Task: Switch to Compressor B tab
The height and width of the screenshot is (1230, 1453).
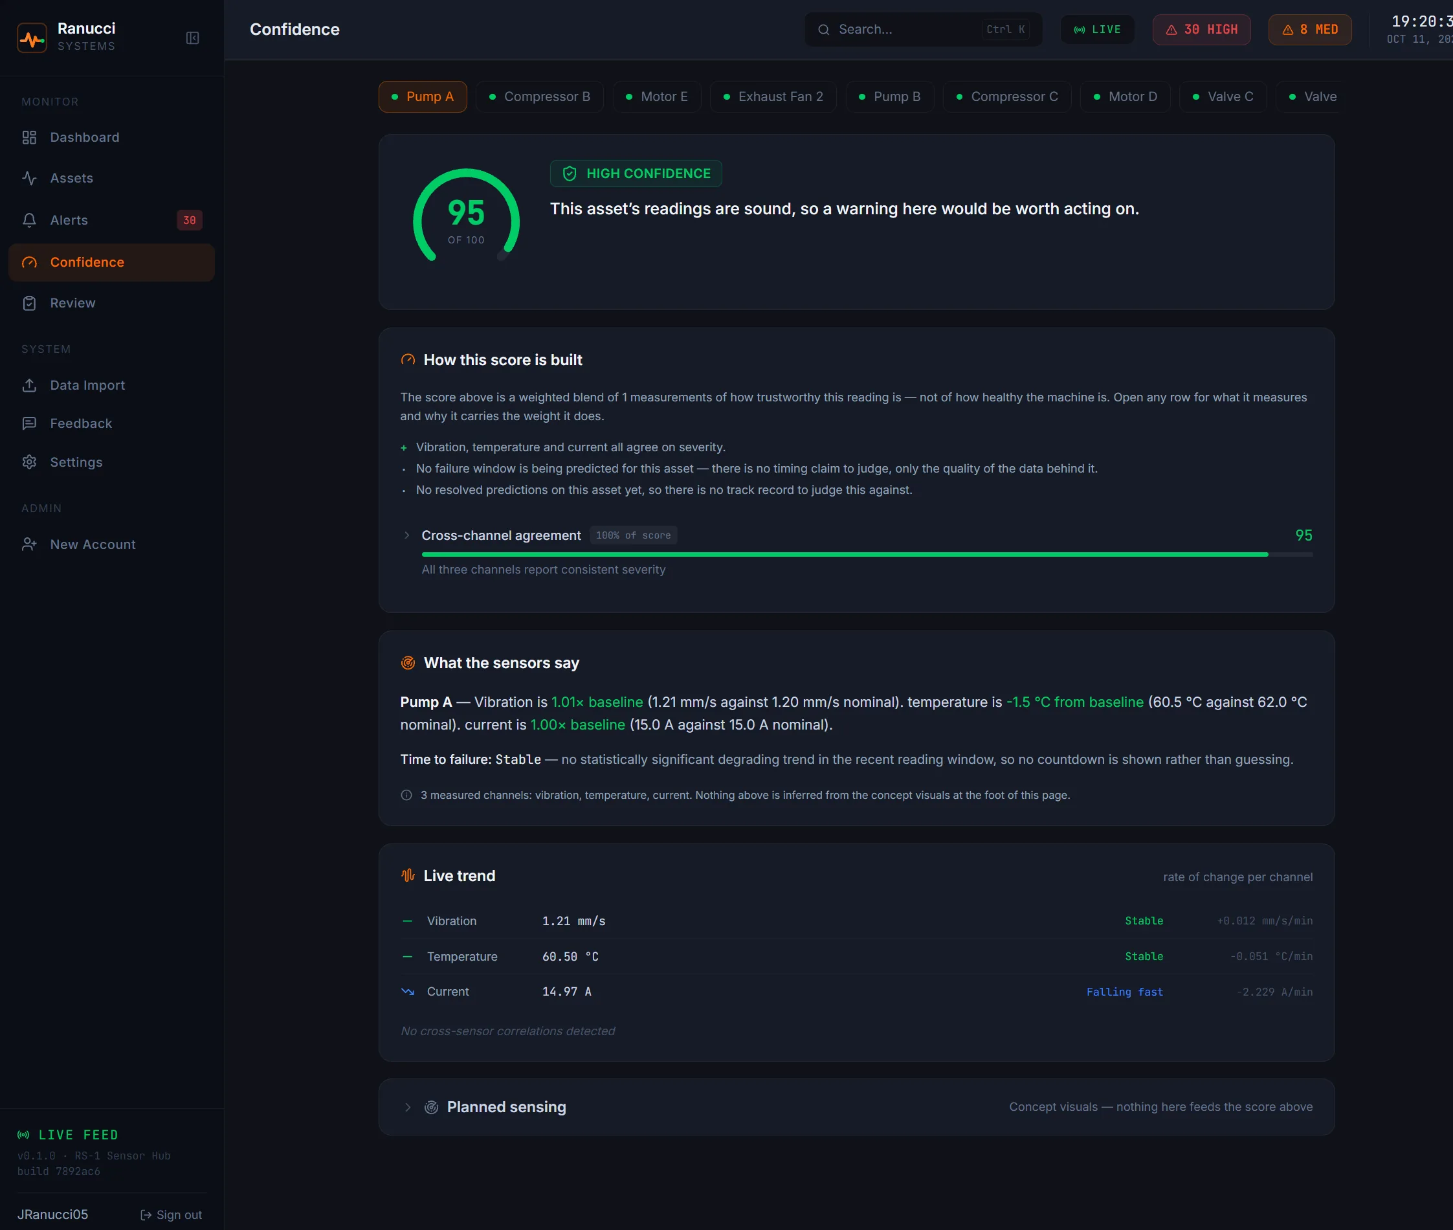Action: (x=540, y=96)
